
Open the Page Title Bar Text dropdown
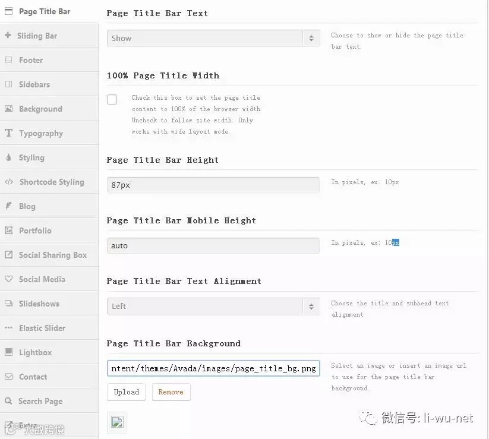[213, 39]
